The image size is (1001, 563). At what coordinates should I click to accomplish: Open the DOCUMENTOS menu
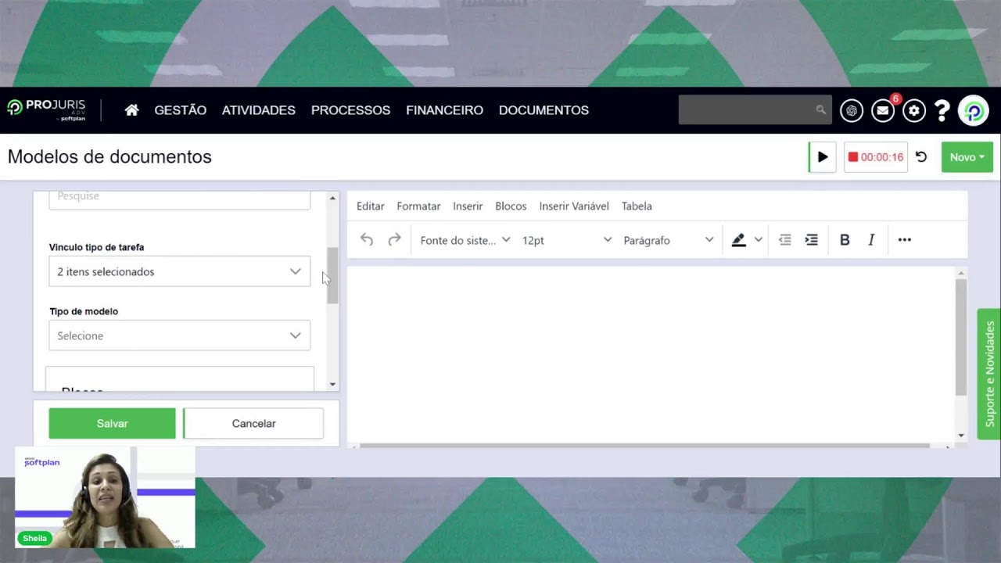[x=544, y=110]
